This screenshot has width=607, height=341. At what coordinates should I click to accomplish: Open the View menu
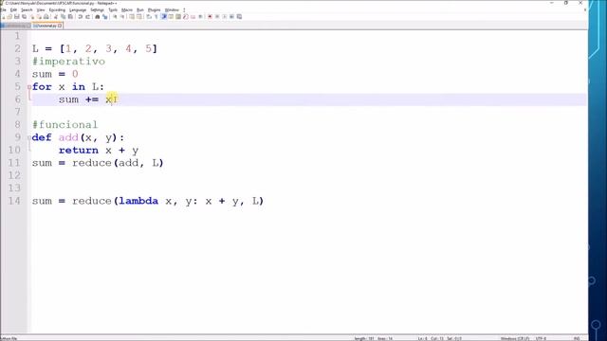coord(41,9)
